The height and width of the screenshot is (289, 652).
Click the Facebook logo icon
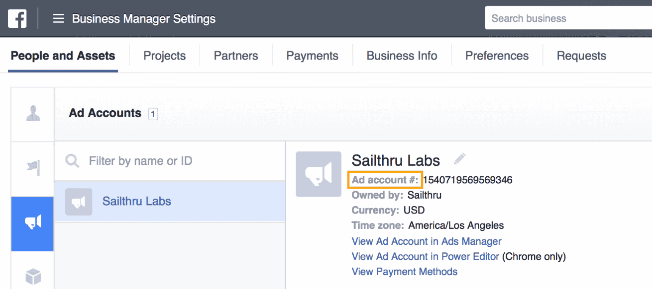click(17, 19)
